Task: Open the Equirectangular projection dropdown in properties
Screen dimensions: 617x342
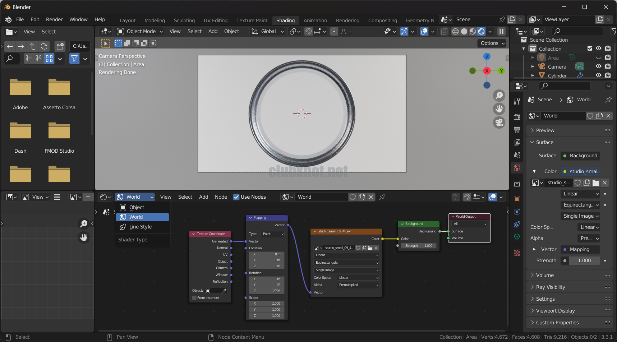Action: (x=581, y=205)
